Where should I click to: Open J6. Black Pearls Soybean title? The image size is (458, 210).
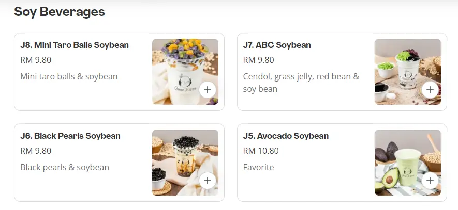(x=70, y=136)
